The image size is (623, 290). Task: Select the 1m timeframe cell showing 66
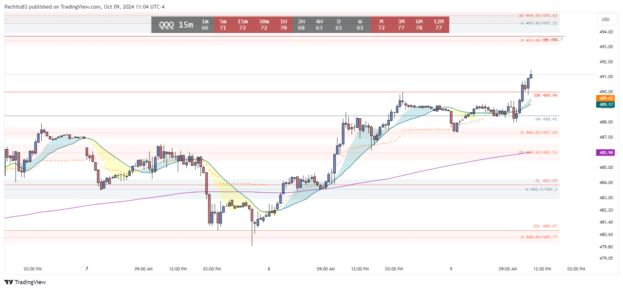pos(205,25)
